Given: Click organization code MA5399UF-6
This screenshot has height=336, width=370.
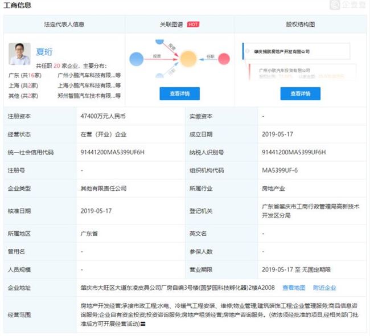Looking at the screenshot, I should click(279, 170).
